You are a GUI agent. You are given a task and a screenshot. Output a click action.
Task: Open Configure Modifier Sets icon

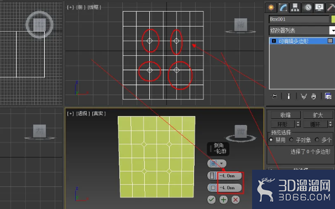tap(328, 96)
